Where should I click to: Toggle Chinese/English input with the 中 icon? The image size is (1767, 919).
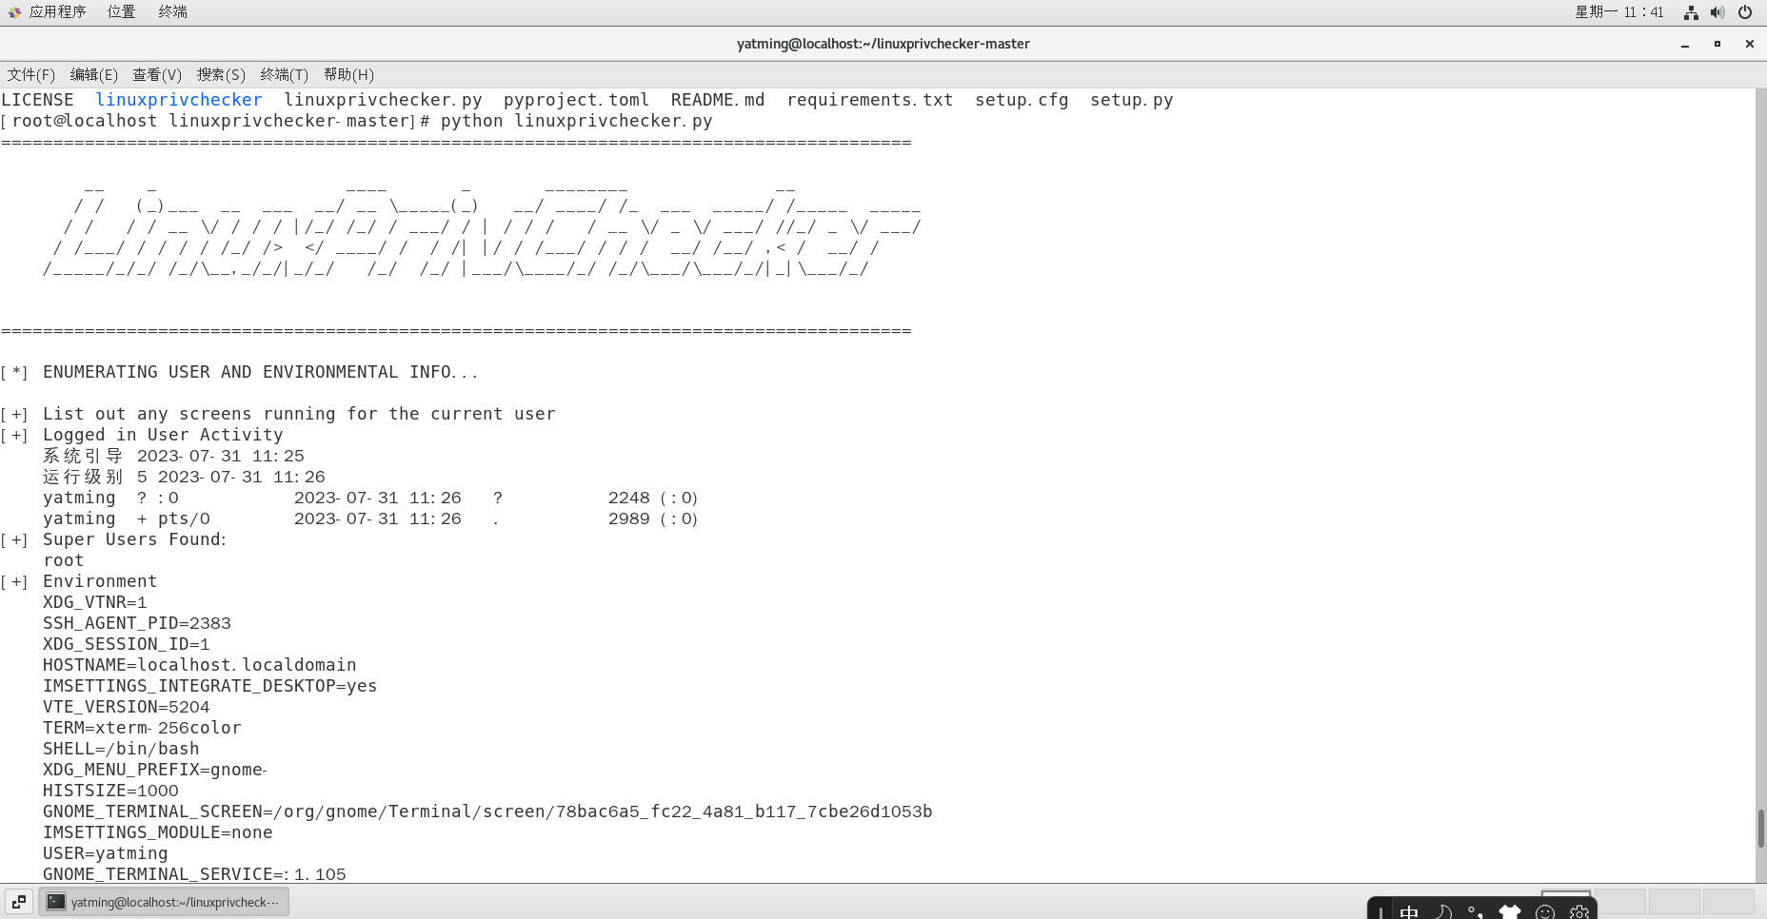point(1409,910)
